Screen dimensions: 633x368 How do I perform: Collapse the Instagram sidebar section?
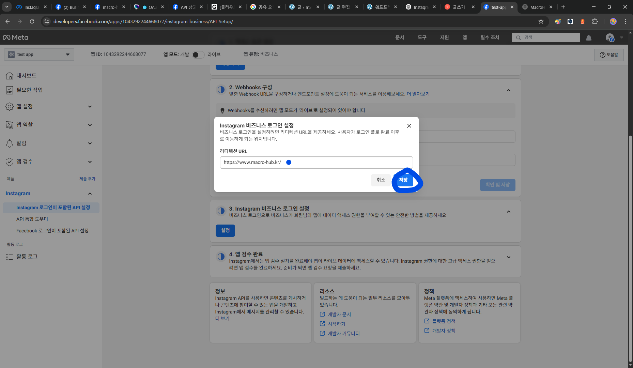(x=90, y=194)
